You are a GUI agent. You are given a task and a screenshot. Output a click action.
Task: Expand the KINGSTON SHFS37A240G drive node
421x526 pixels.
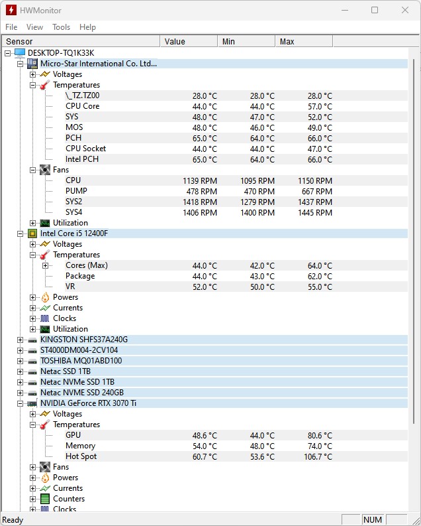[x=20, y=340]
